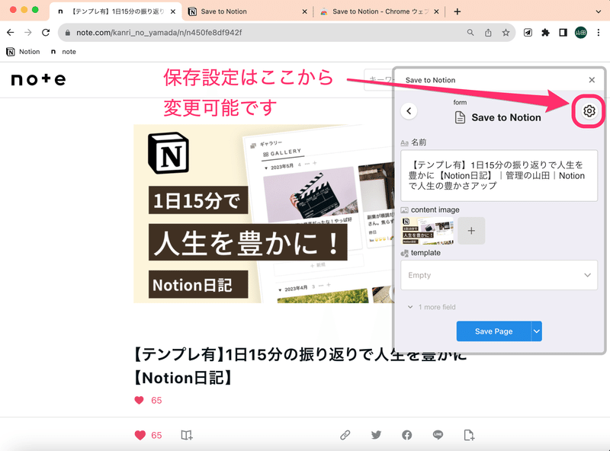Open the Extensions puzzle icon

click(545, 33)
